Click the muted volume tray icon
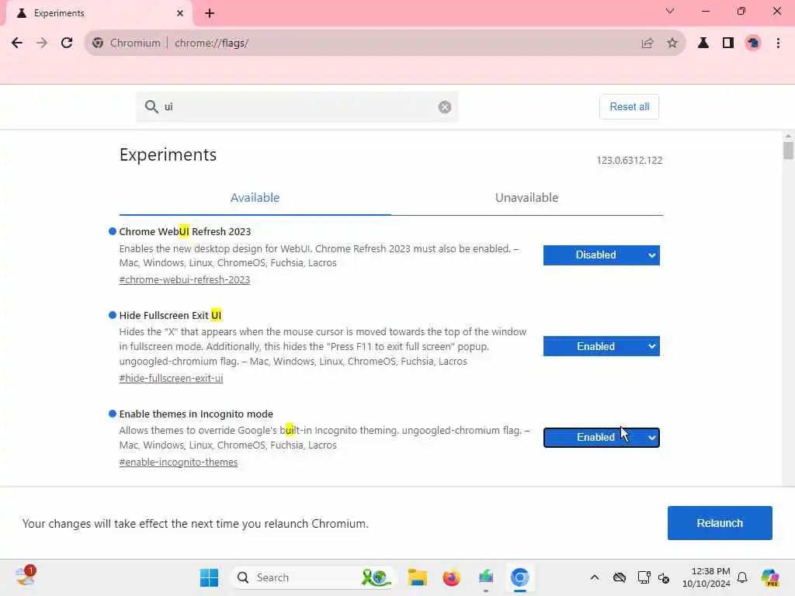Viewport: 795px width, 596px height. [665, 577]
